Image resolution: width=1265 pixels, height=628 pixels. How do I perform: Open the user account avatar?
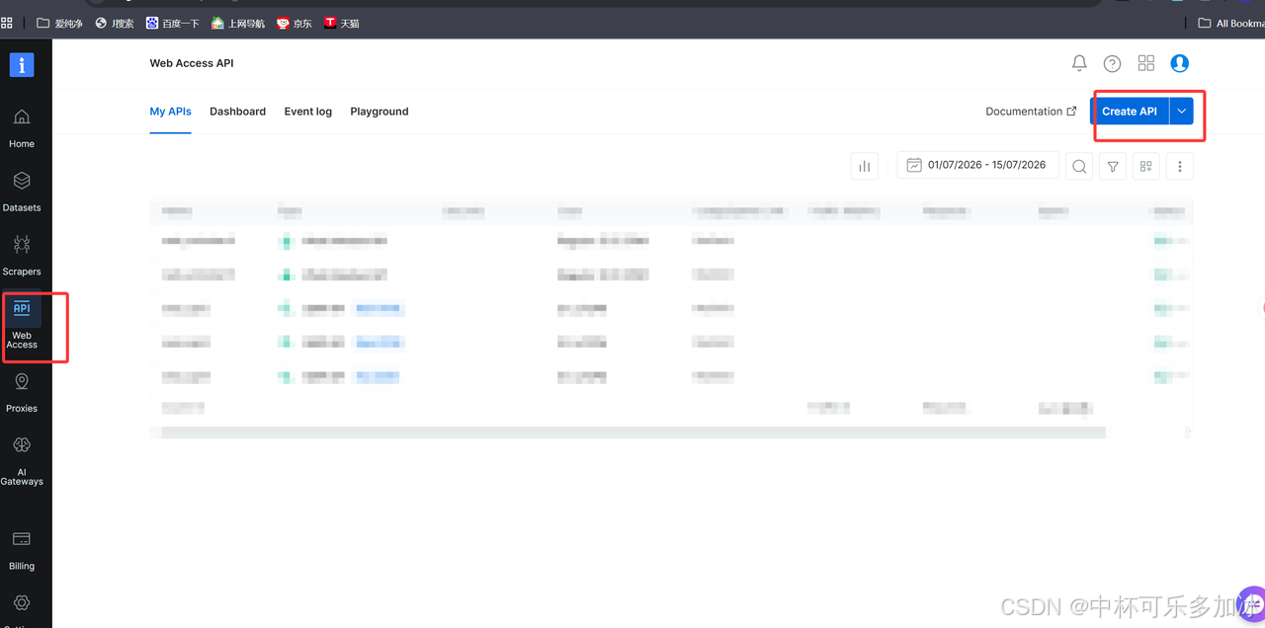(1179, 63)
